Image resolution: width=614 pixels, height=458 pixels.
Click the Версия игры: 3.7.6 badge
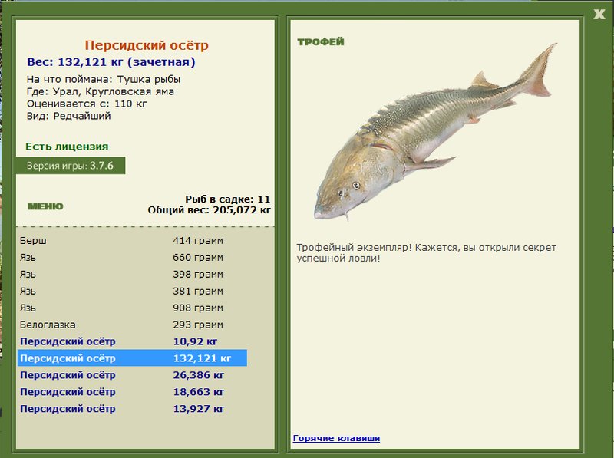coord(71,166)
